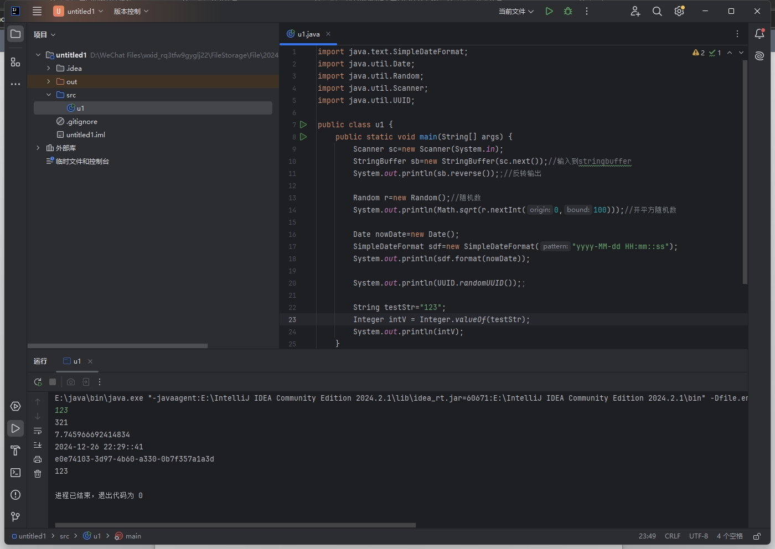Click editor vertical scrollbar
This screenshot has height=549, width=775.
[x=745, y=172]
